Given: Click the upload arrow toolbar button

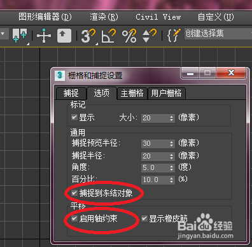Looking at the screenshot, I should coord(64,36).
